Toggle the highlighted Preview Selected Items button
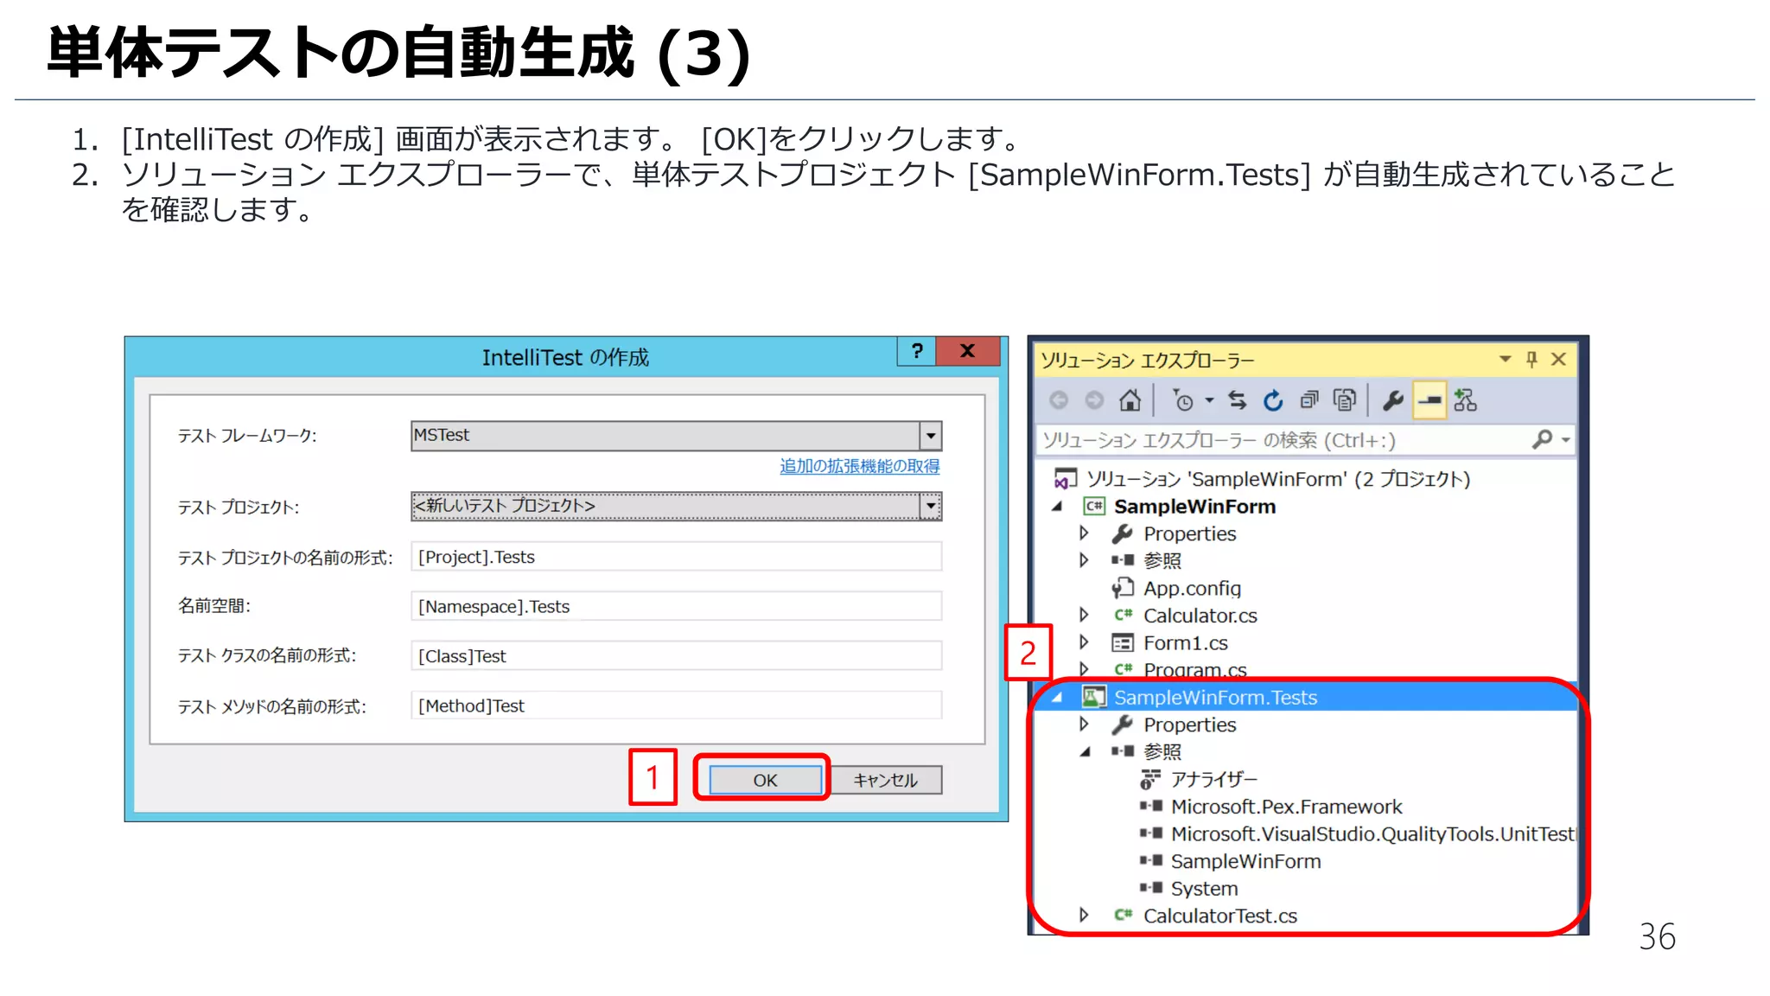This screenshot has height=996, width=1770. 1429,400
